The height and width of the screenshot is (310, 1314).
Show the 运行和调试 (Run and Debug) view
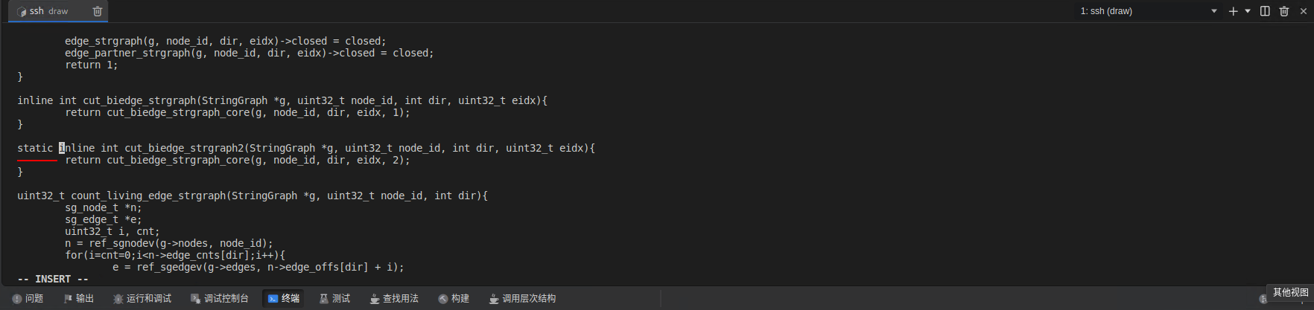tap(142, 298)
